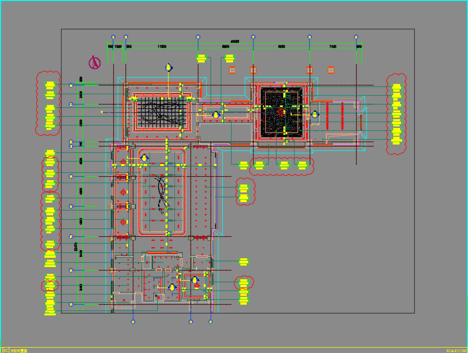This screenshot has height=353, width=468.
Task: Select grid axis bubble D on left
Action: [71, 304]
